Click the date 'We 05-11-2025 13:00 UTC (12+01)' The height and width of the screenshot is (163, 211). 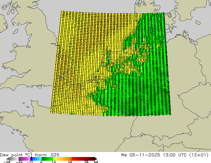(x=165, y=155)
